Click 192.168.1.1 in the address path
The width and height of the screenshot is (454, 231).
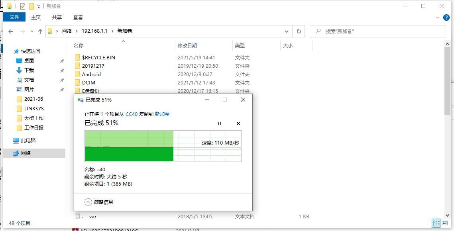click(94, 31)
